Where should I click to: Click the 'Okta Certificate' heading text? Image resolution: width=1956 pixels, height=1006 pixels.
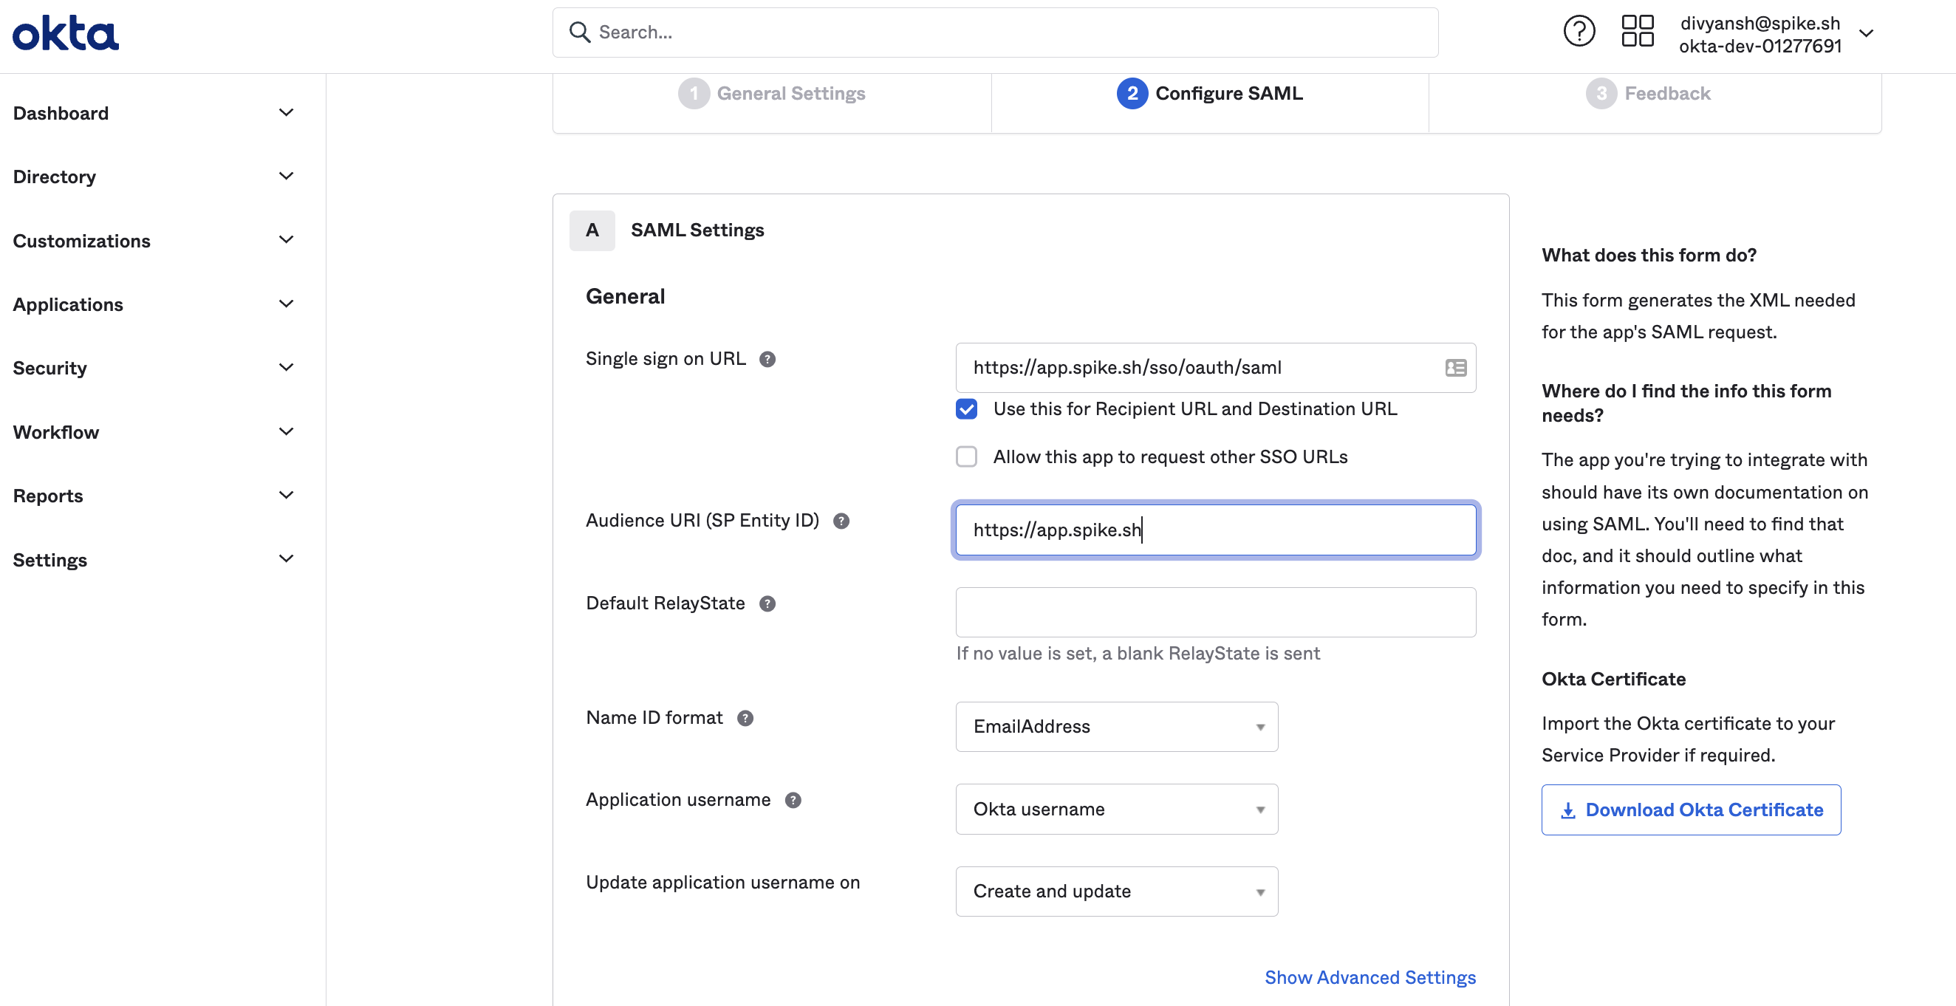coord(1613,680)
